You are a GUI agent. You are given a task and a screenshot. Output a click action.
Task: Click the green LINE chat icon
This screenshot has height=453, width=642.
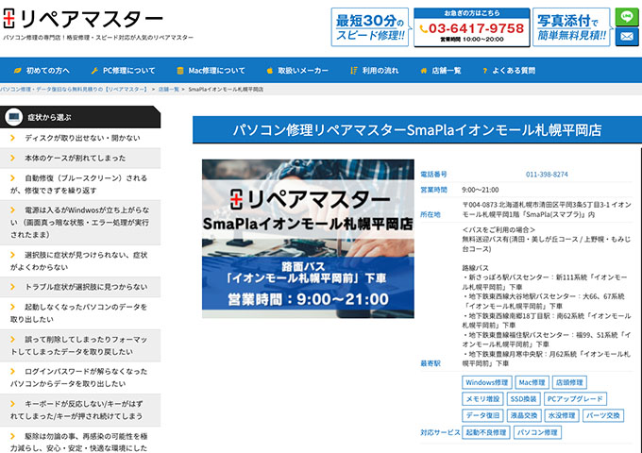[627, 17]
